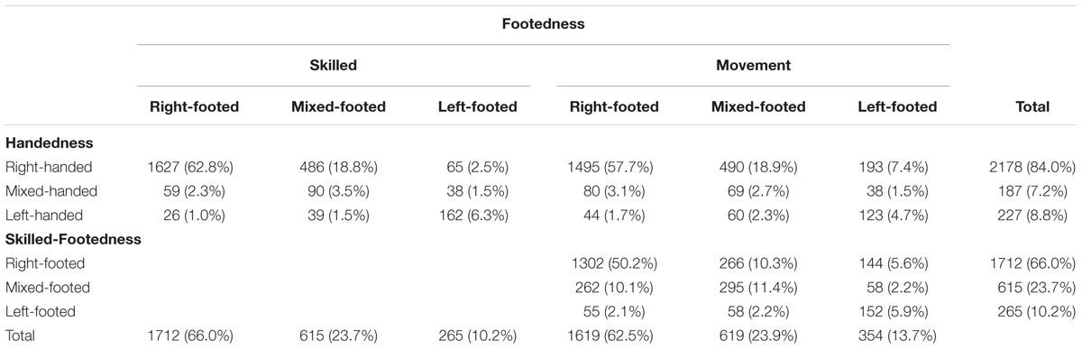Select cell 1302 (50.2%)

point(613,263)
